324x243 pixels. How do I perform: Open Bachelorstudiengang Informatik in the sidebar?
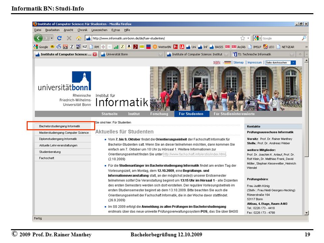tap(59, 126)
